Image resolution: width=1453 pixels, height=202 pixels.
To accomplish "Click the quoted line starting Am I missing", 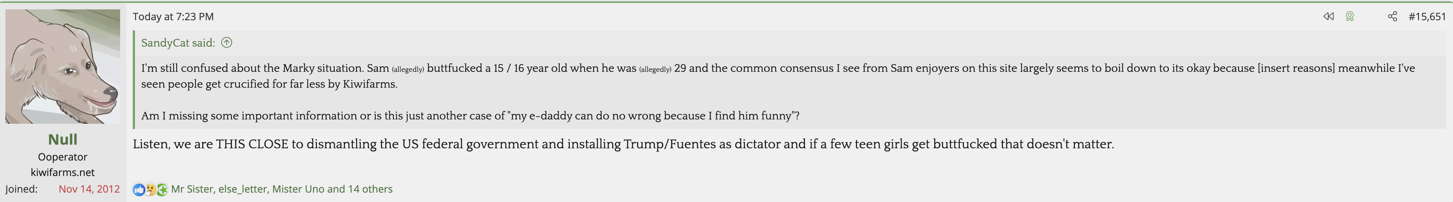I will pos(470,116).
